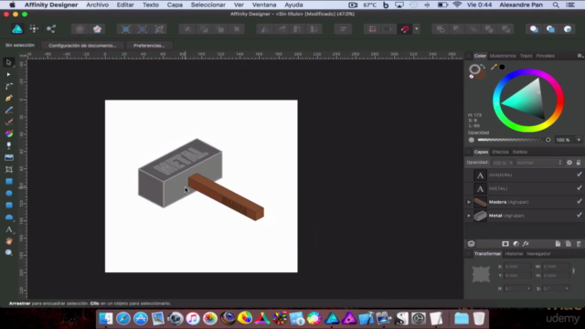Switch to the Muestrarios tab

[x=503, y=56]
